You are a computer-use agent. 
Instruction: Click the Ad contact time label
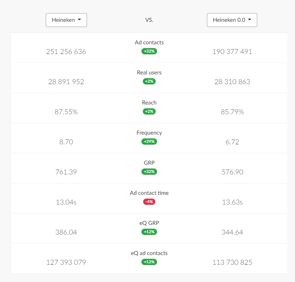[x=149, y=193]
